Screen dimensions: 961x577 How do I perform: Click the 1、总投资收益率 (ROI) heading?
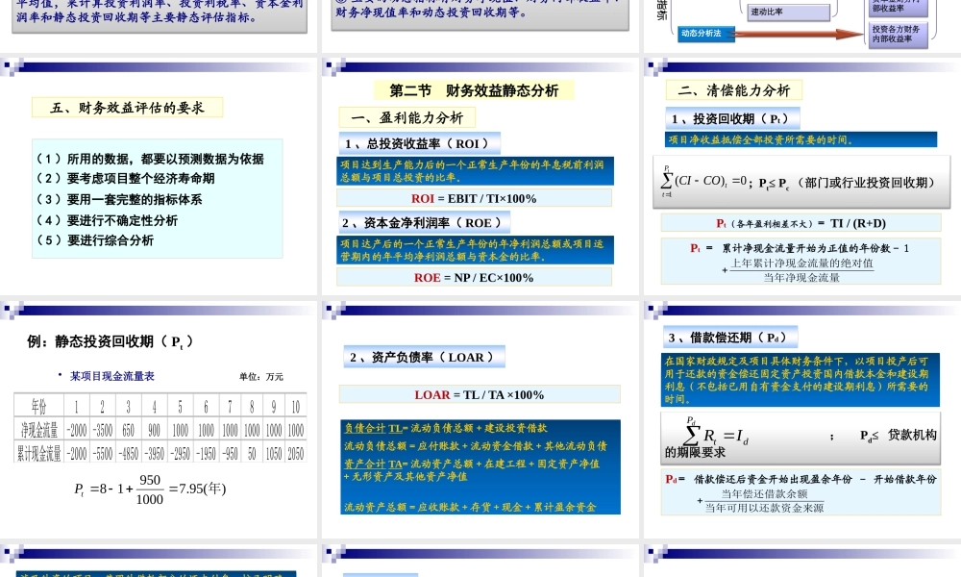tap(419, 143)
